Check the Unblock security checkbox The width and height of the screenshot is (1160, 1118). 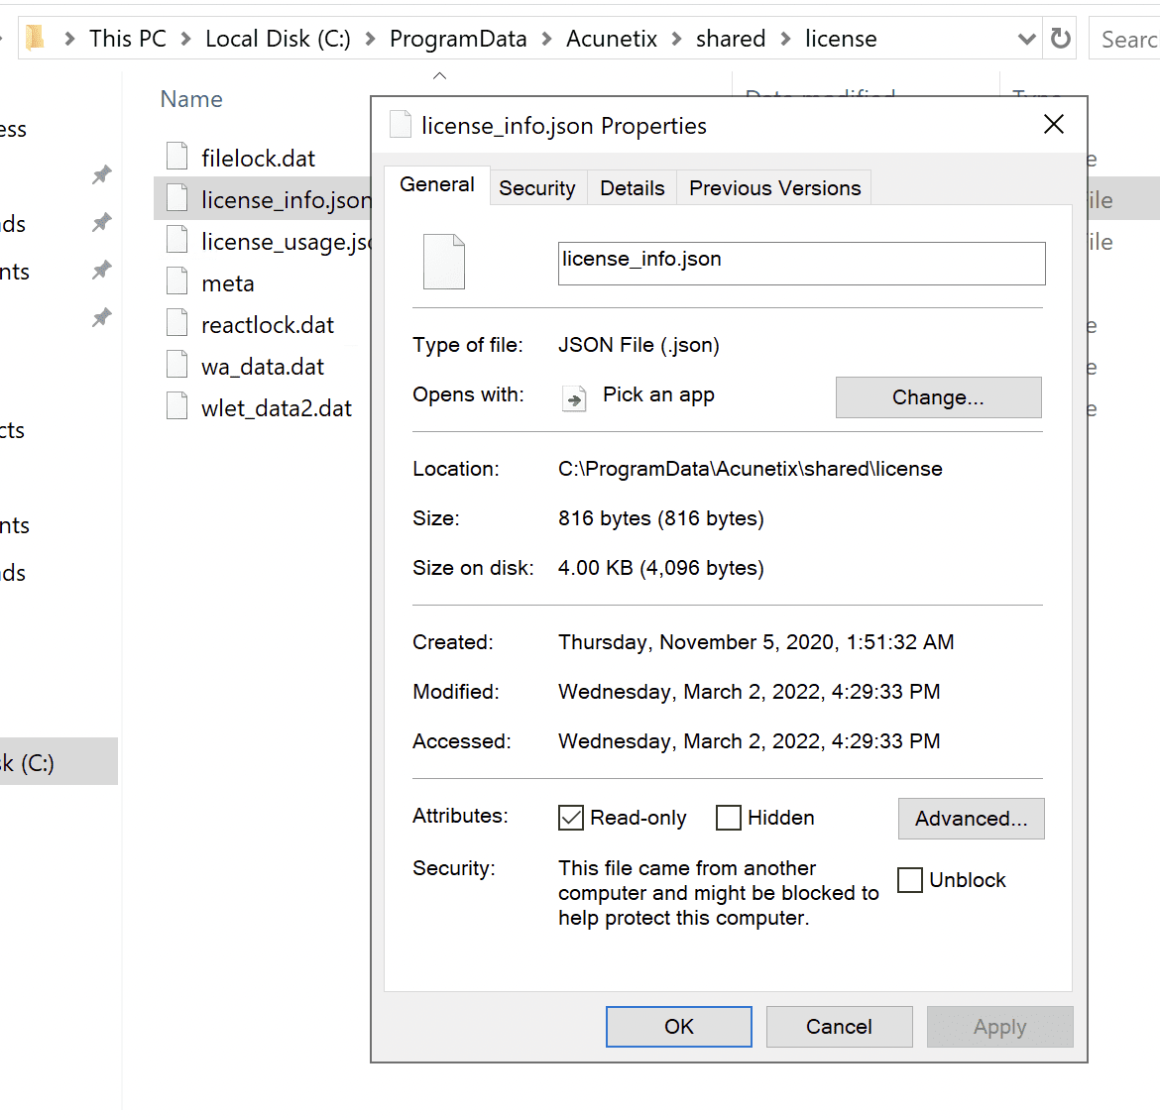coord(909,880)
